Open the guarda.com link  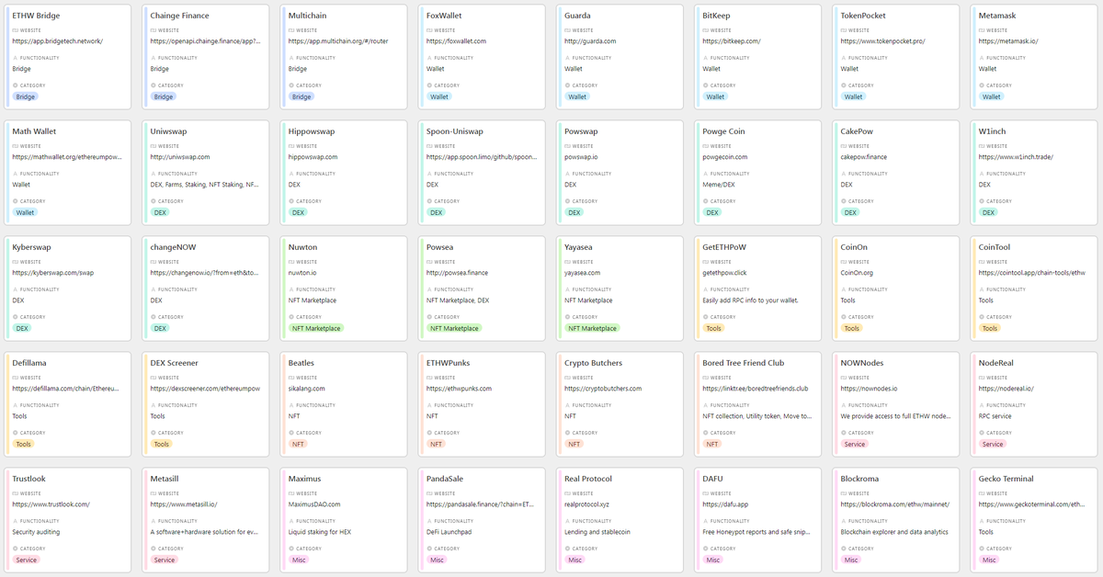click(590, 41)
